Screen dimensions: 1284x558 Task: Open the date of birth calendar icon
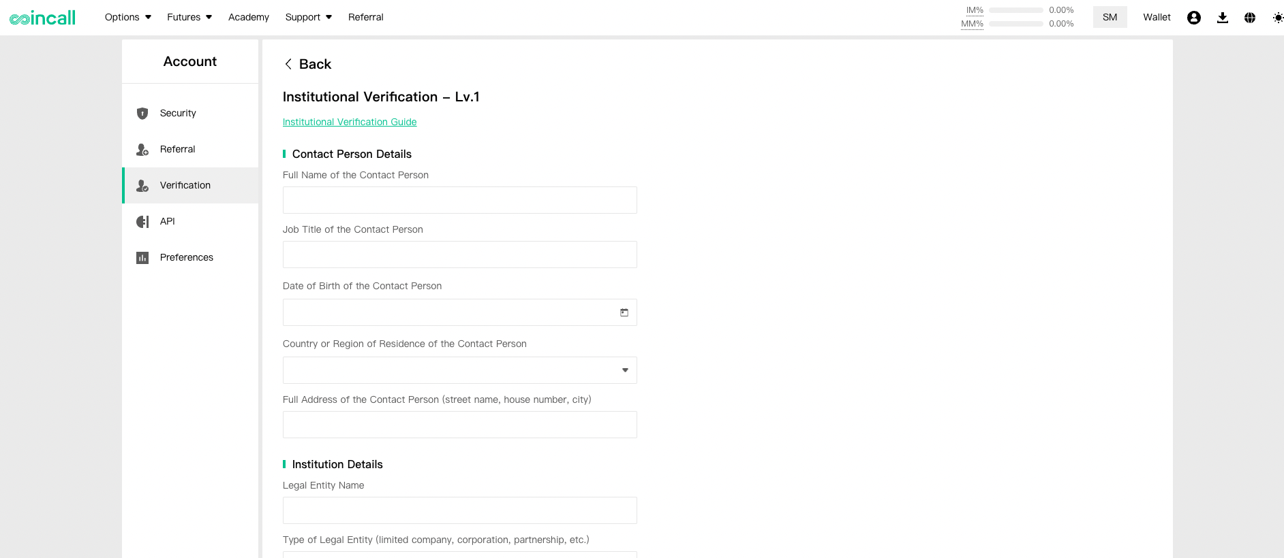[624, 312]
